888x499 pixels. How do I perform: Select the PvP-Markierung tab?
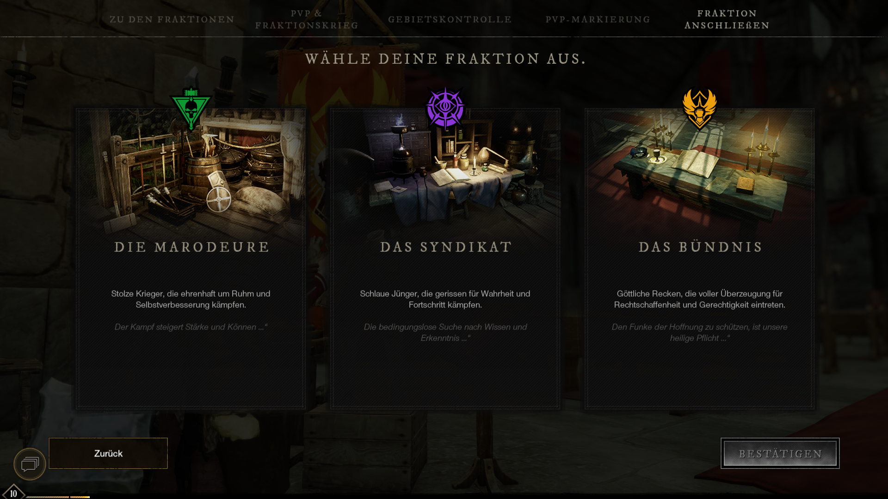598,19
